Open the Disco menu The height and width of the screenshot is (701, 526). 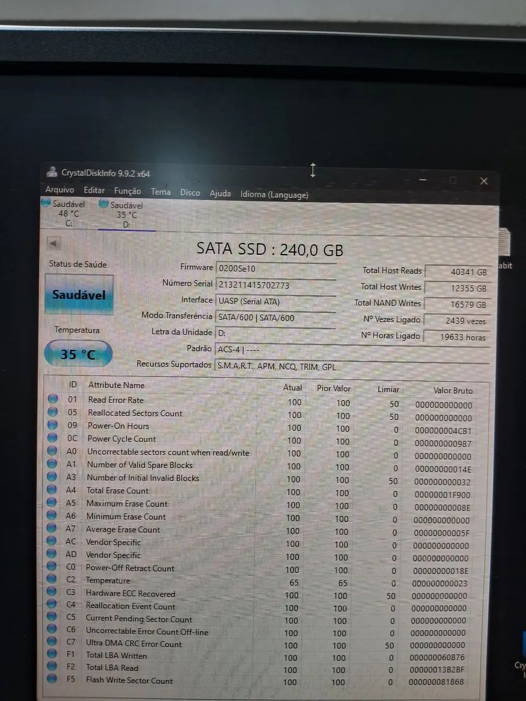tap(190, 193)
